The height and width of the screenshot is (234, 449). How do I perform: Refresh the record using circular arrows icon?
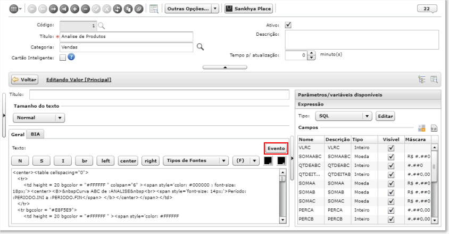pyautogui.click(x=118, y=9)
